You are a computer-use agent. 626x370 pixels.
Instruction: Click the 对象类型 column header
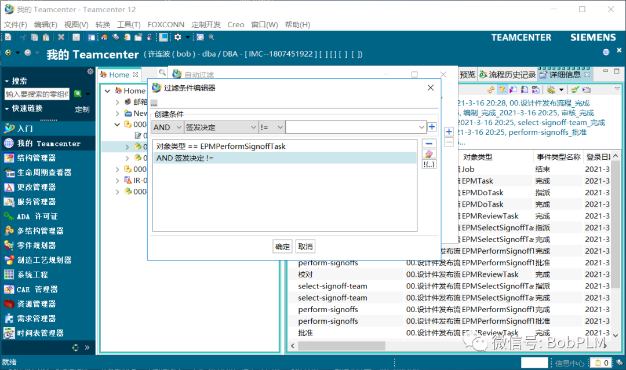[x=496, y=157]
